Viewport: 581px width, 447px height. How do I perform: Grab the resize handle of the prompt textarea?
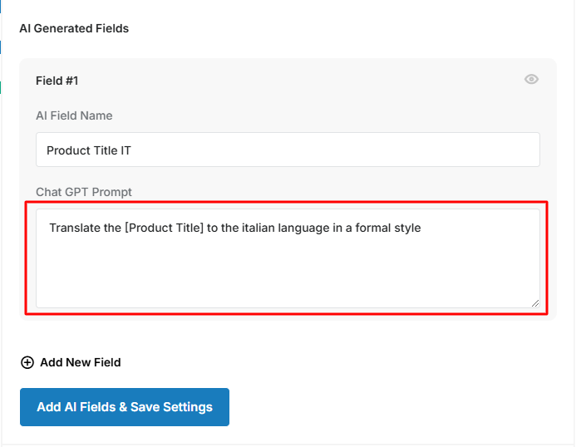tap(535, 303)
